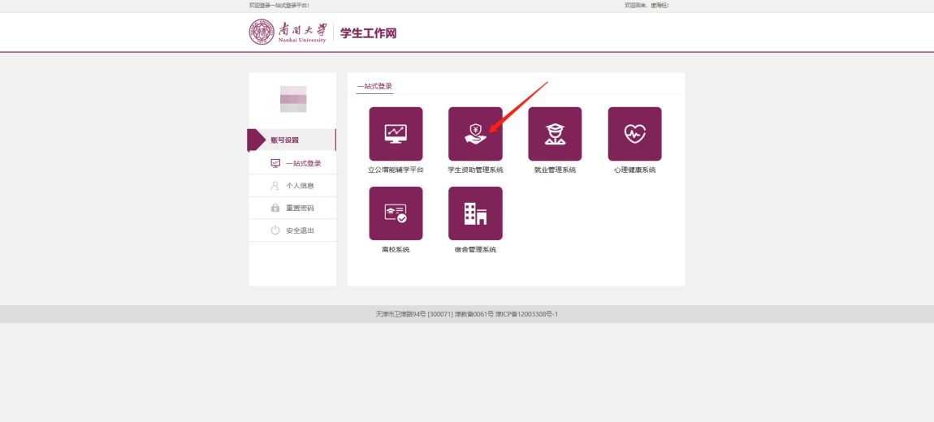Open 个人信息 in the sidebar menu
Image resolution: width=934 pixels, height=422 pixels.
(x=300, y=186)
